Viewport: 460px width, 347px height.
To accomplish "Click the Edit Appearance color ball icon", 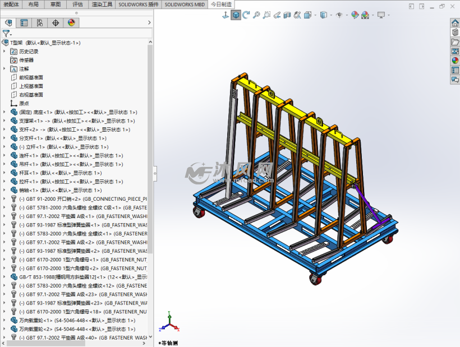I will click(x=355, y=15).
